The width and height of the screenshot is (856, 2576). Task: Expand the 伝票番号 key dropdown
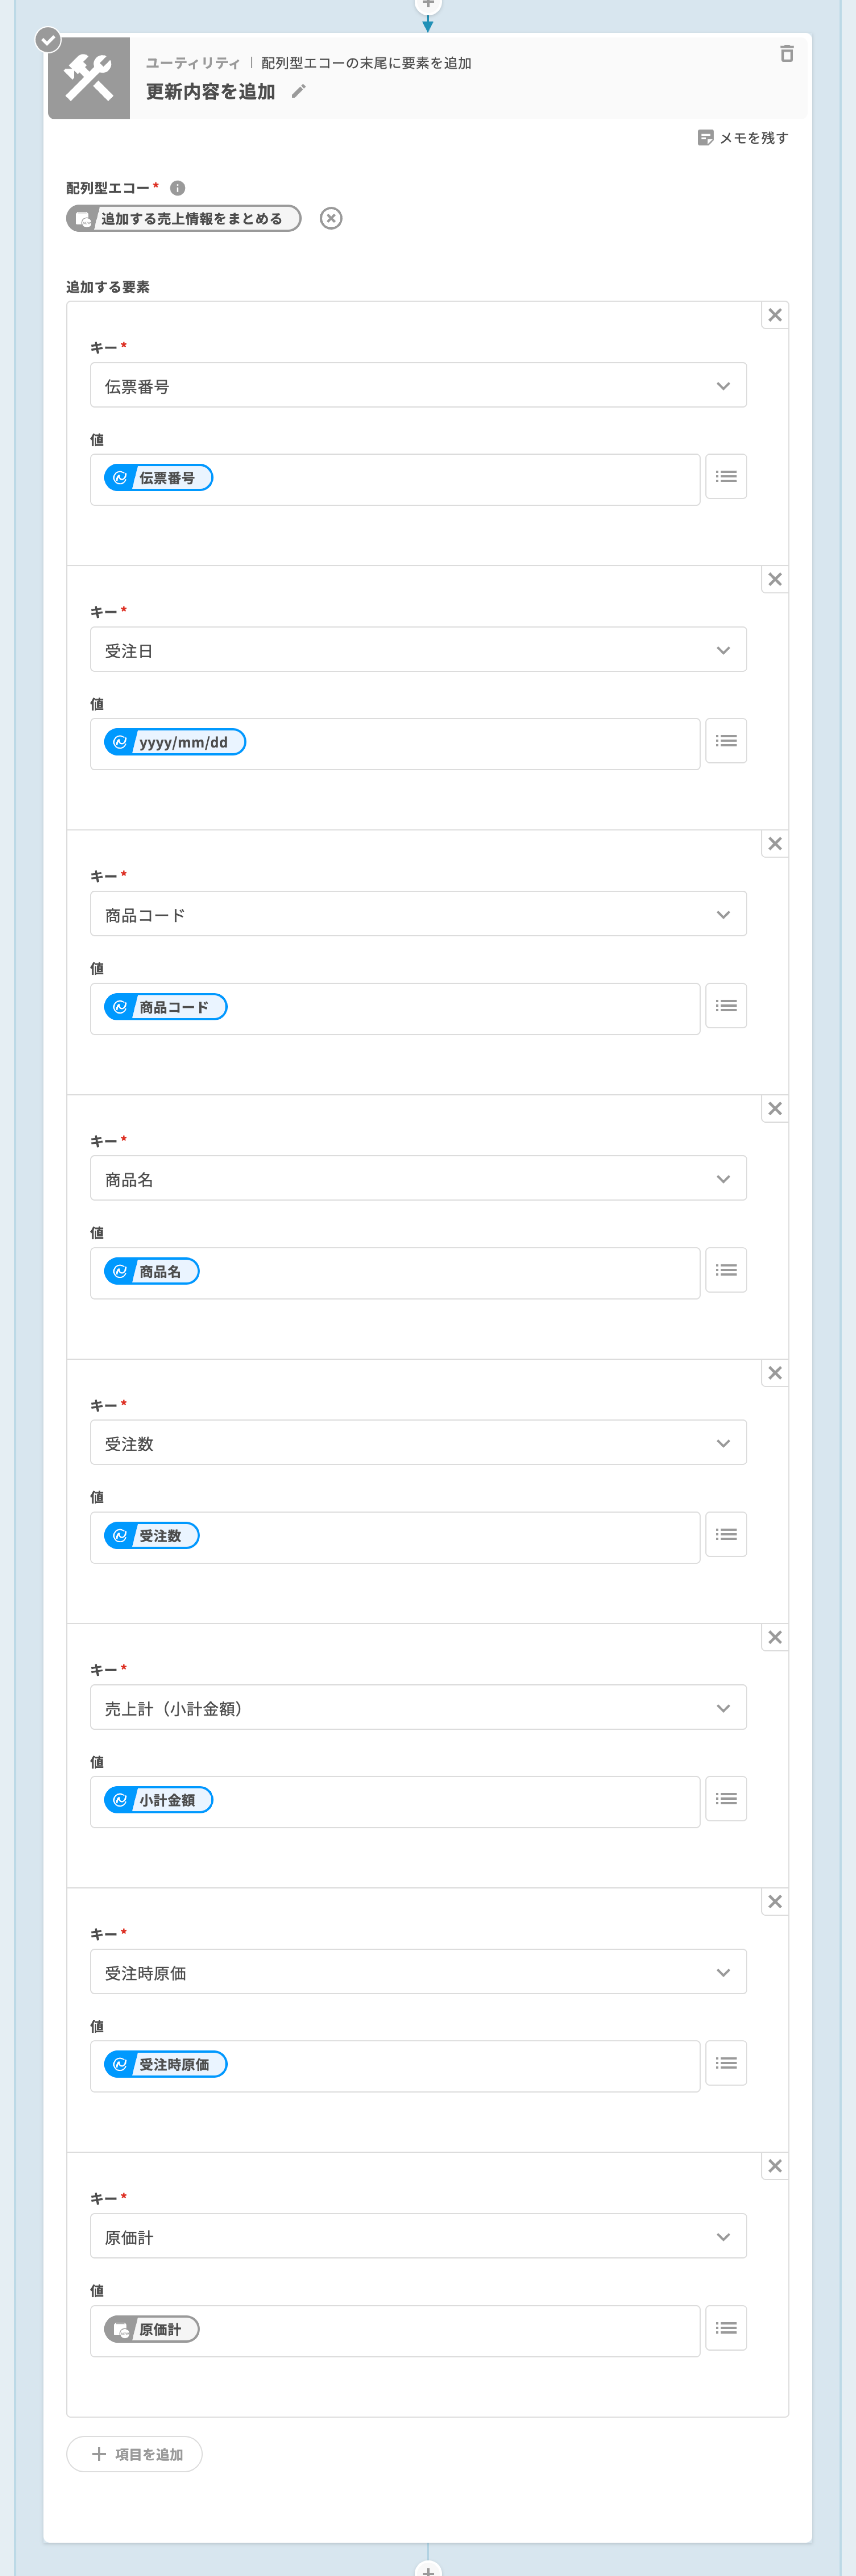pyautogui.click(x=723, y=386)
